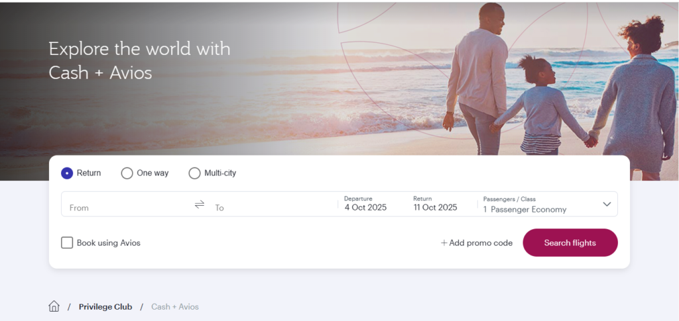Image resolution: width=679 pixels, height=321 pixels.
Task: Tick the Book using Avios checkbox
Action: click(67, 243)
